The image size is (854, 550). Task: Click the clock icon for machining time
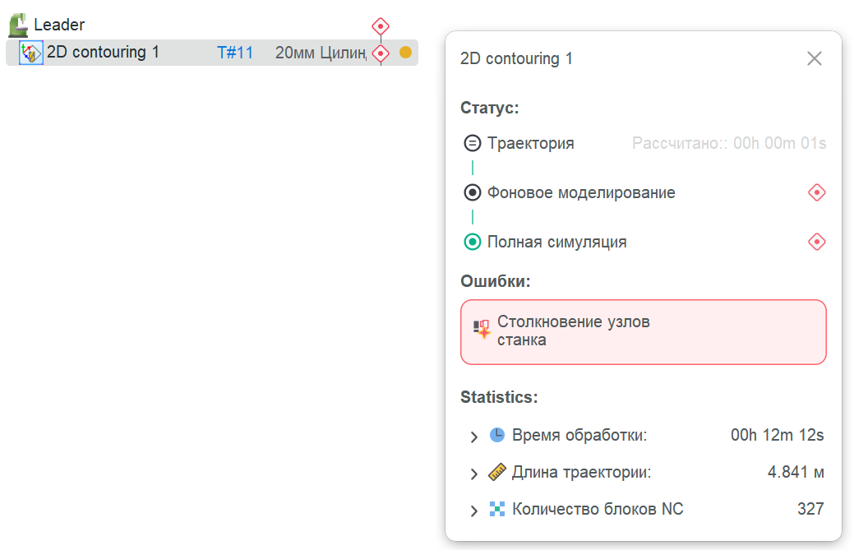pyautogui.click(x=496, y=435)
